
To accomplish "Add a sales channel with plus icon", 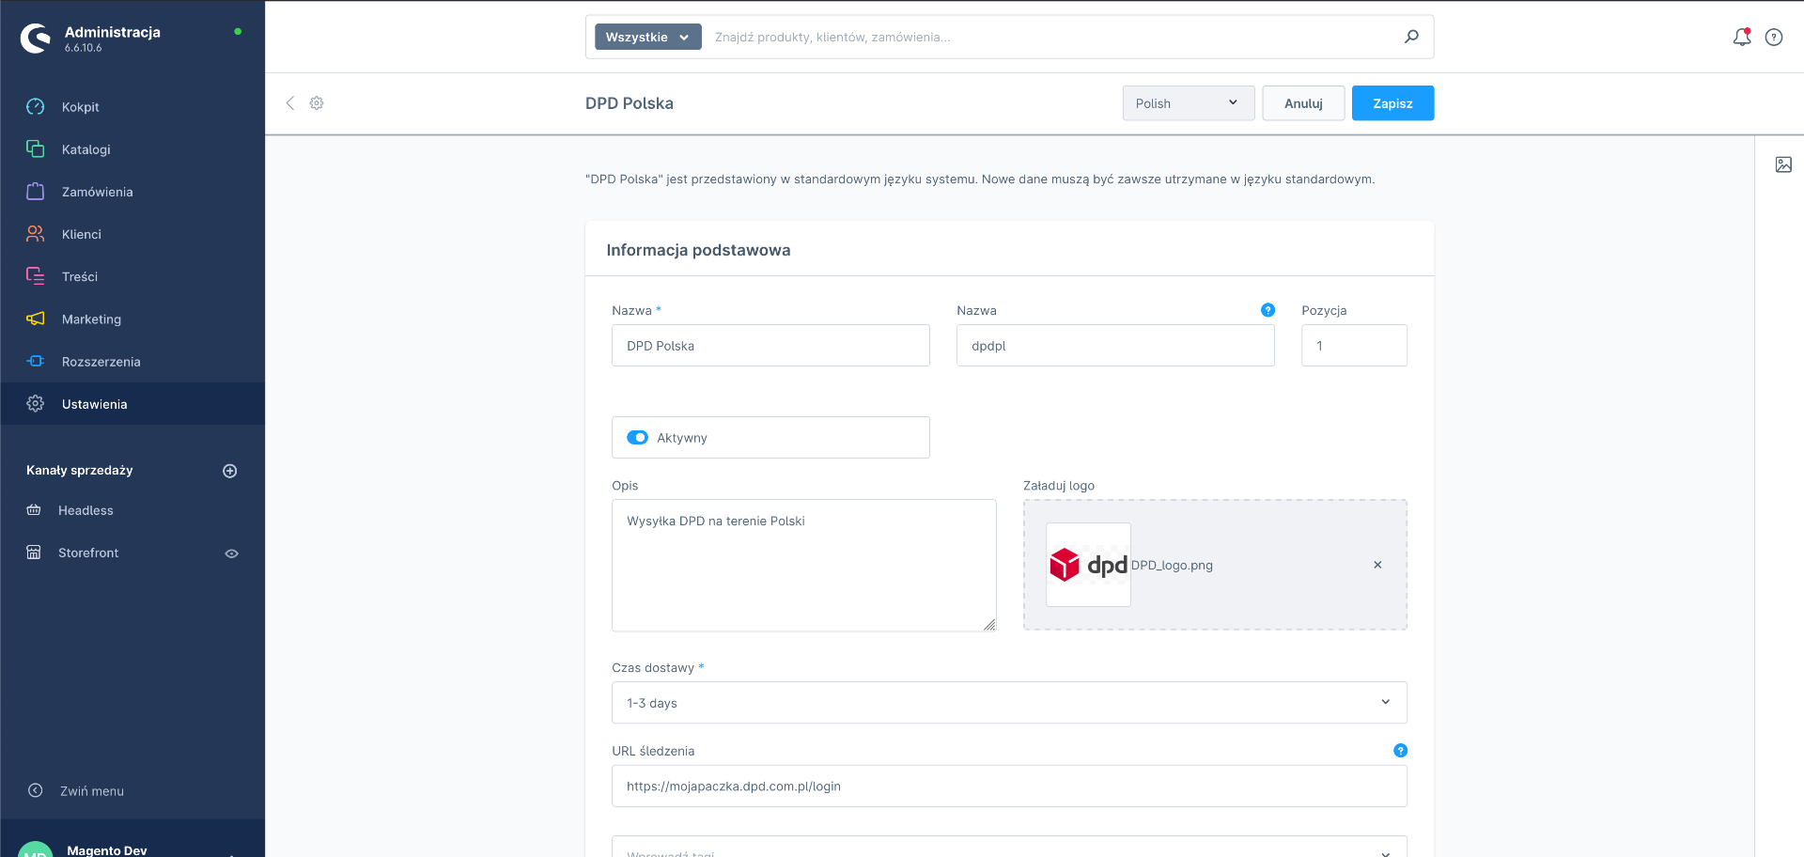I will [229, 471].
